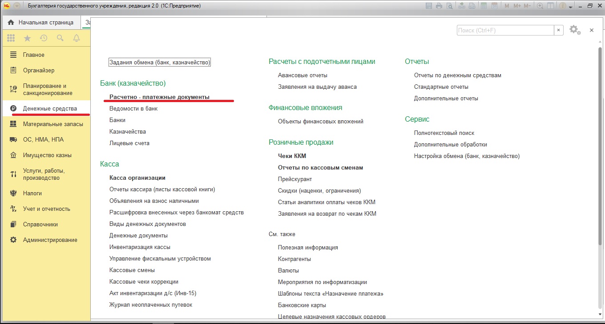Click the get link icon with green arrow
This screenshot has height=324, width=605.
tap(461, 6)
